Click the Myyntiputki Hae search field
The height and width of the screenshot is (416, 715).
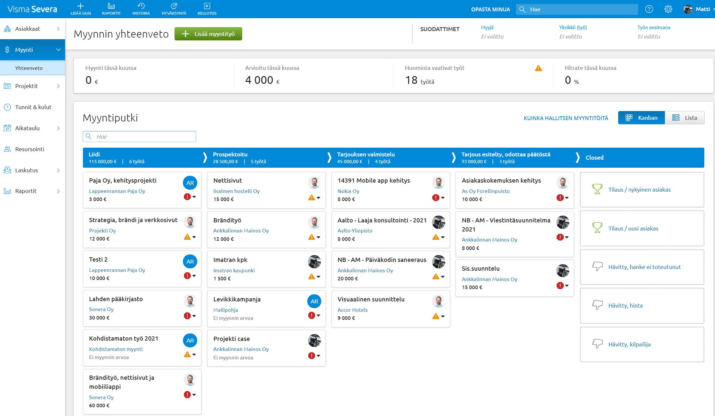pyautogui.click(x=139, y=137)
